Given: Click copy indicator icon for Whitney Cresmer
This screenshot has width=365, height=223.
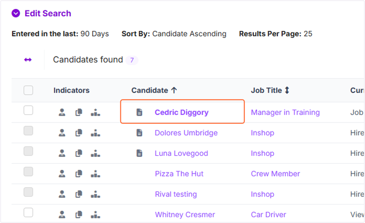Looking at the screenshot, I should click(79, 214).
